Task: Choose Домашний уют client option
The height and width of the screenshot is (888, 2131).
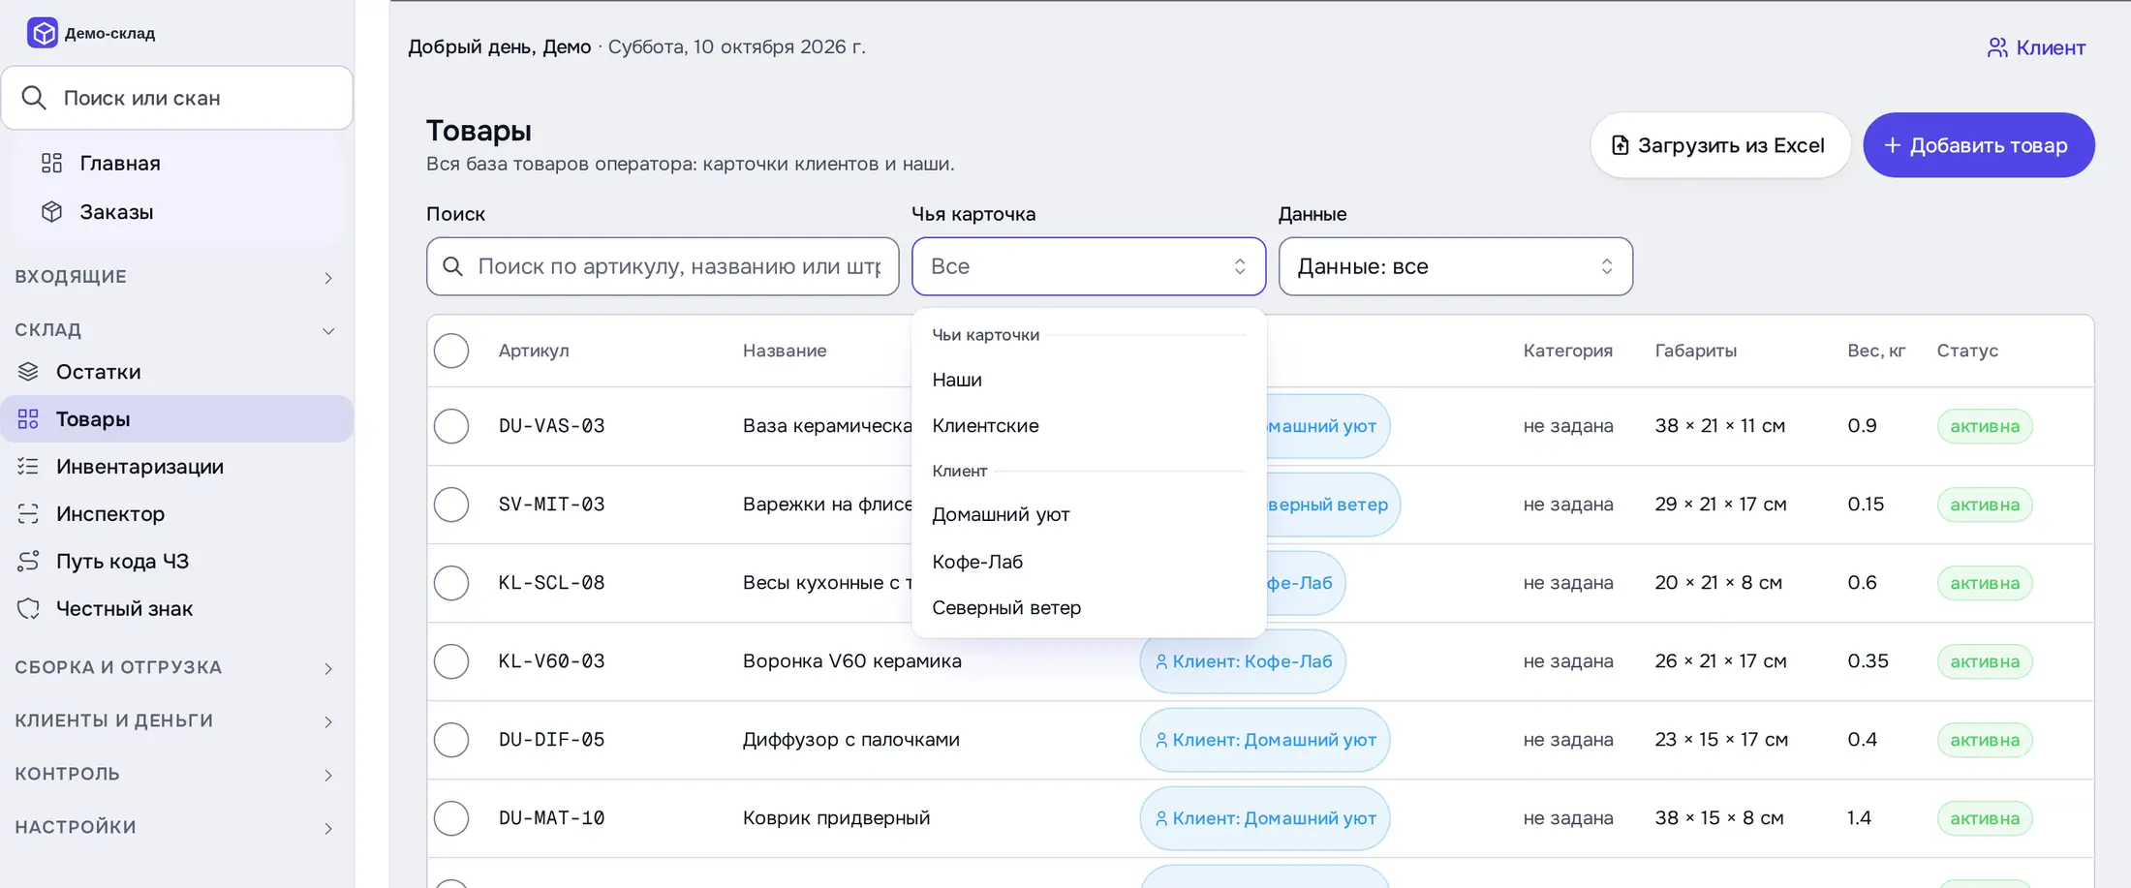Action: (1088, 514)
